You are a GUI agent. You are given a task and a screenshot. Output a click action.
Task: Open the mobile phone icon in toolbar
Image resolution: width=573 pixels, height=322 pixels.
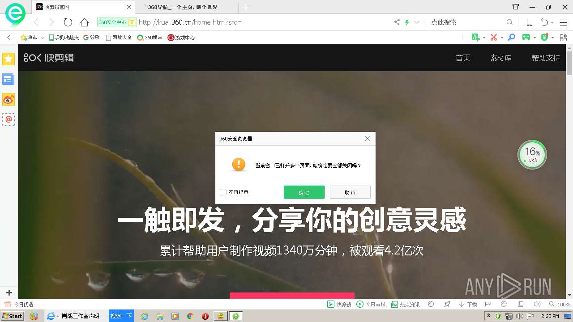click(x=529, y=22)
